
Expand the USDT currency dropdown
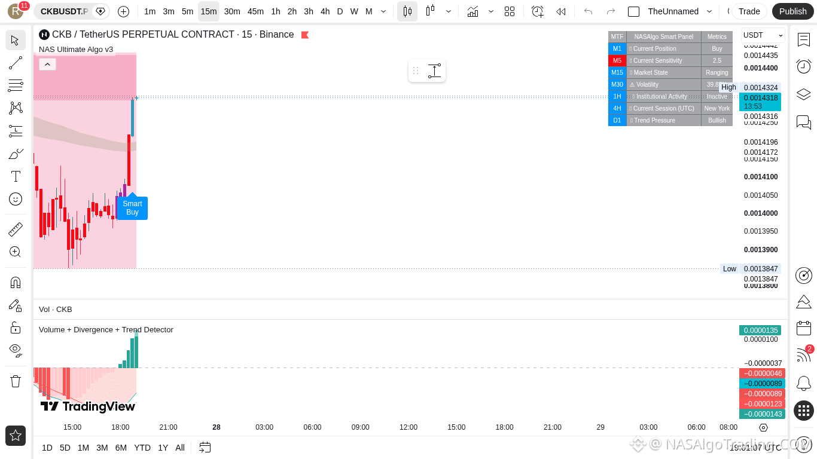point(763,35)
